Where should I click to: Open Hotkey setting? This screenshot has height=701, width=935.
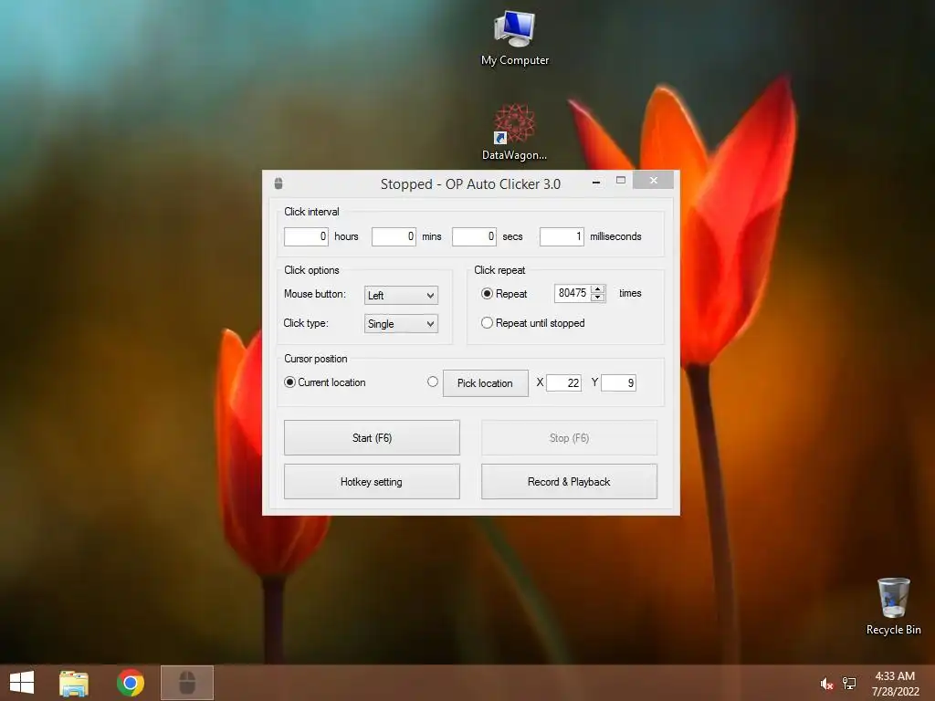(373, 482)
